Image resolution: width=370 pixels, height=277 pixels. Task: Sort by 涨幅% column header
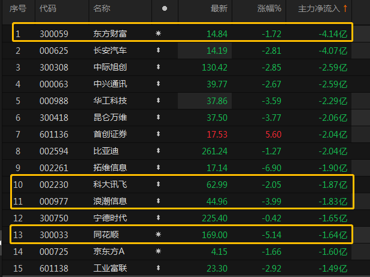[269, 8]
